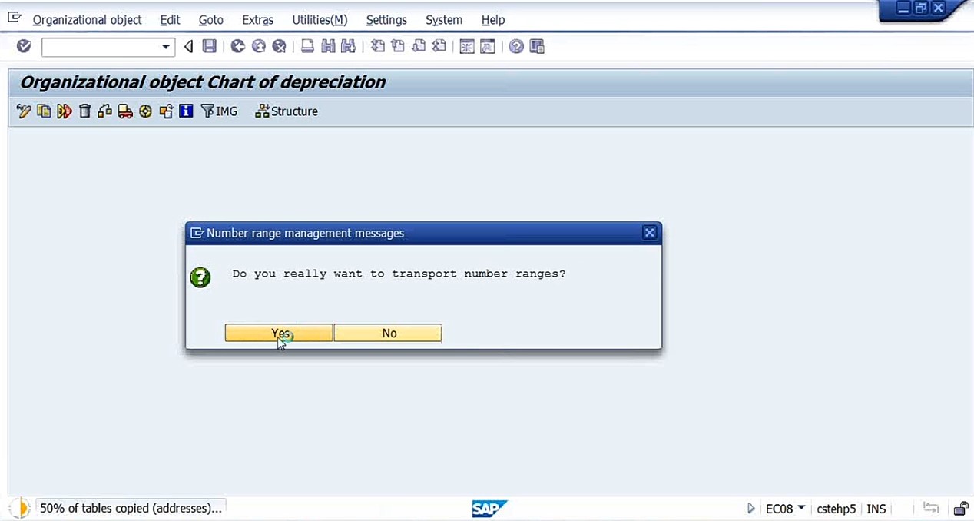Expand the status bar triangle arrow
The height and width of the screenshot is (521, 974).
pyautogui.click(x=751, y=509)
